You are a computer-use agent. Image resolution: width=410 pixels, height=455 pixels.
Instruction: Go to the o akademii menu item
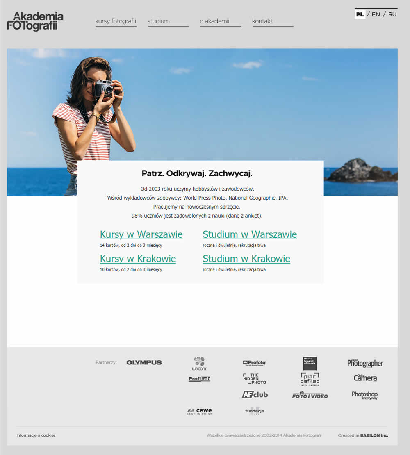[x=214, y=21]
